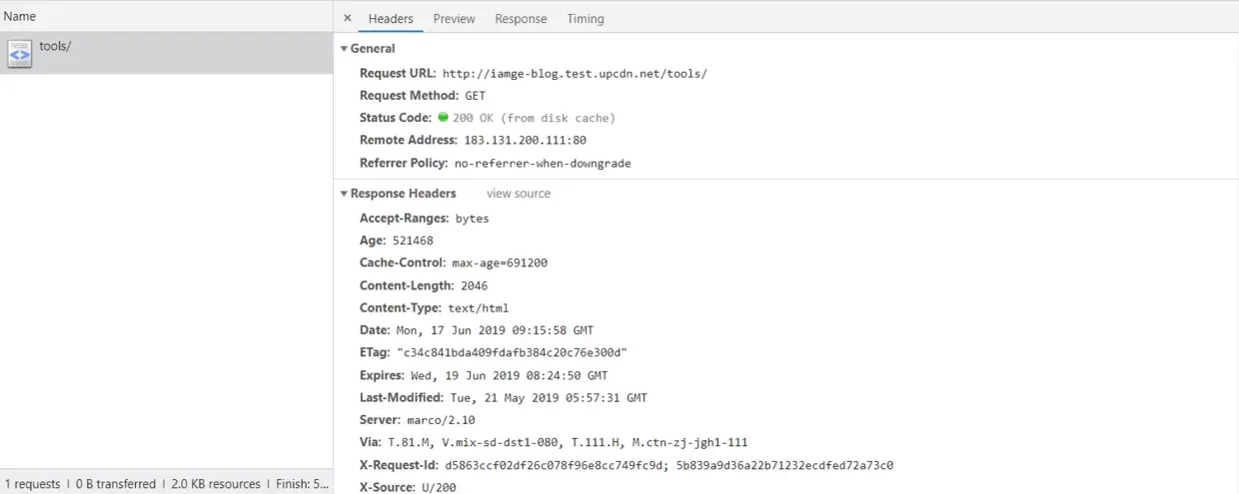
Task: Click the Request URL value
Action: 574,74
